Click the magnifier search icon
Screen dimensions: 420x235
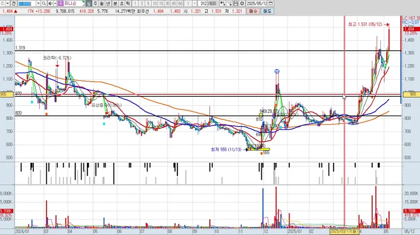tap(44, 3)
